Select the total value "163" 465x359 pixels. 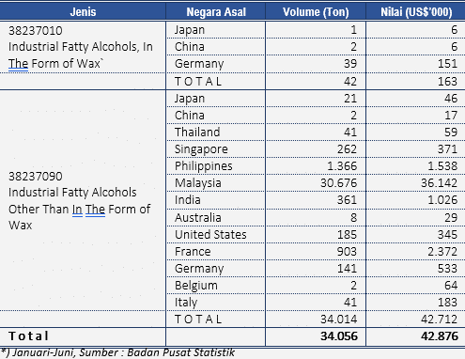[447, 82]
